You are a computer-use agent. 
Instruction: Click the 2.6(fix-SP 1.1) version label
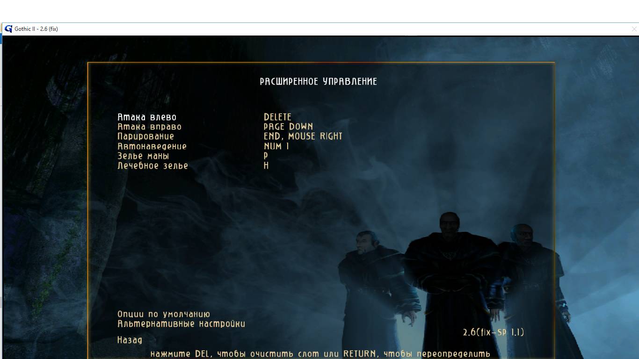tap(494, 332)
